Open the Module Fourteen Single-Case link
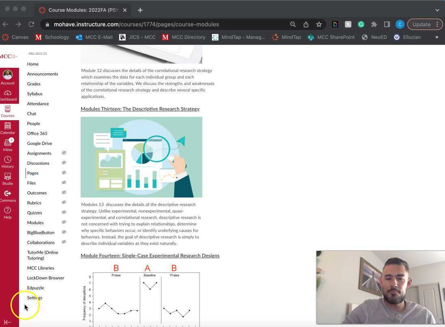This screenshot has width=445, height=327. tap(150, 255)
